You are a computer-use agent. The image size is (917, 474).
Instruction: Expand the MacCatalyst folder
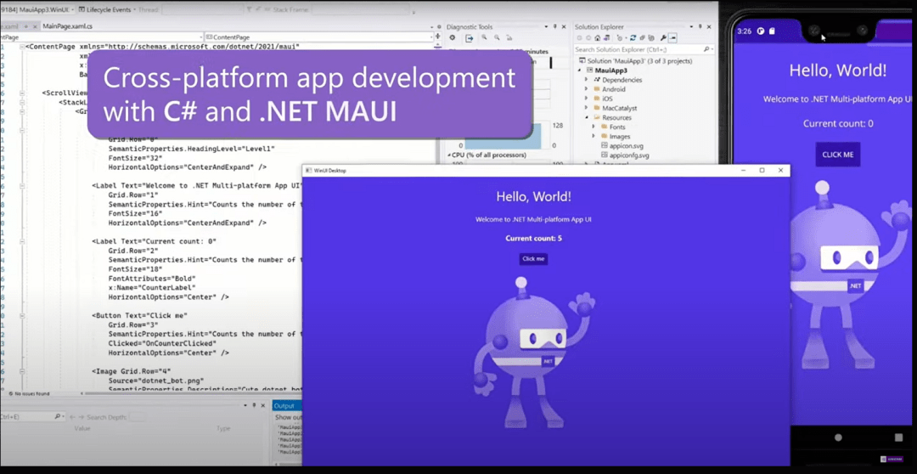(x=587, y=108)
